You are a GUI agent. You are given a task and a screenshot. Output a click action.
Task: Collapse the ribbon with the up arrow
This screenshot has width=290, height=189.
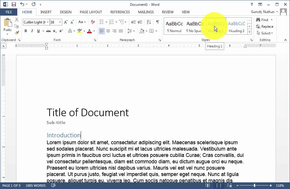pyautogui.click(x=285, y=40)
